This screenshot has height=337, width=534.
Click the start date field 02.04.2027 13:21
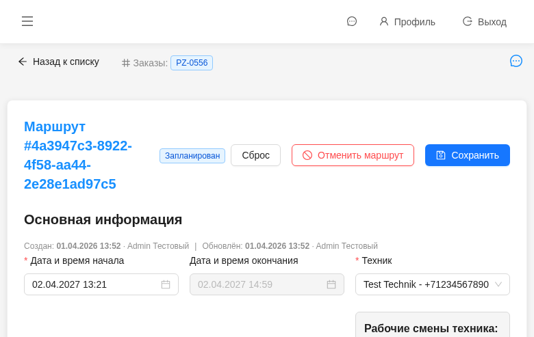pos(92,284)
